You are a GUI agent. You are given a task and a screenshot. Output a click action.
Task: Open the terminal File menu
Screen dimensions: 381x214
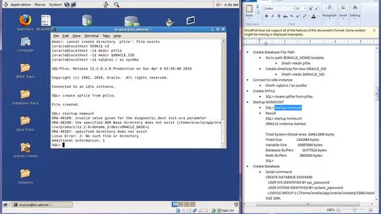pos(56,36)
